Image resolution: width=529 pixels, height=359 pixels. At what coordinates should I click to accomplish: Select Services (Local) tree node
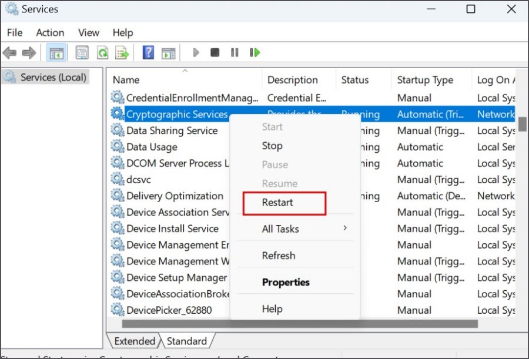pos(46,78)
